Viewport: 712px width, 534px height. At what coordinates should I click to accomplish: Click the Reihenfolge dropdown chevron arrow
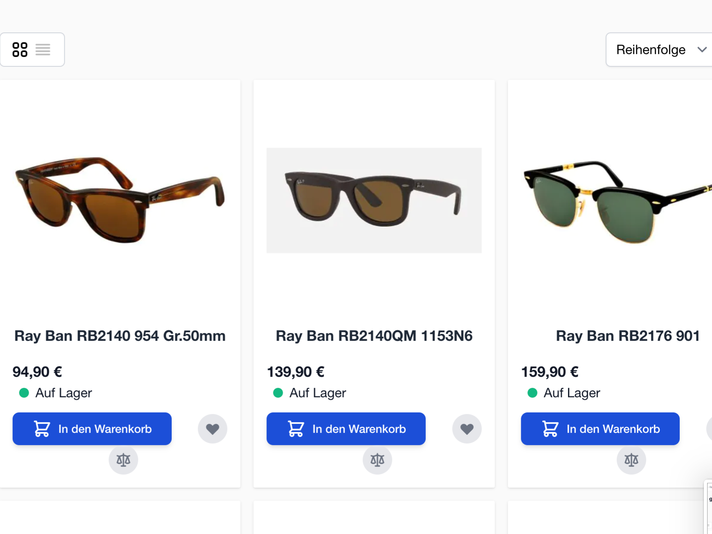(x=702, y=50)
